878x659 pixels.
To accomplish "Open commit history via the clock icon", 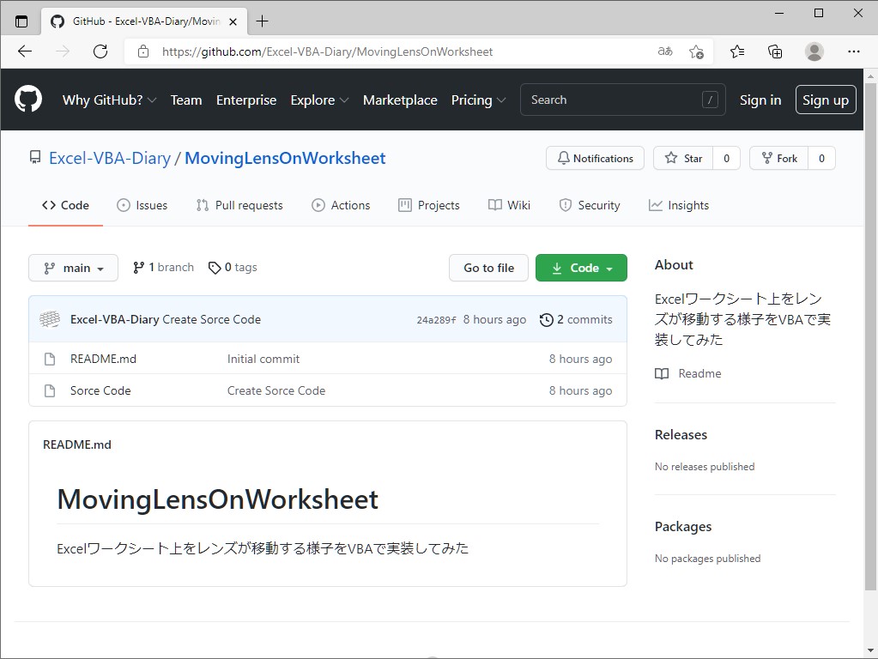I will (x=547, y=319).
